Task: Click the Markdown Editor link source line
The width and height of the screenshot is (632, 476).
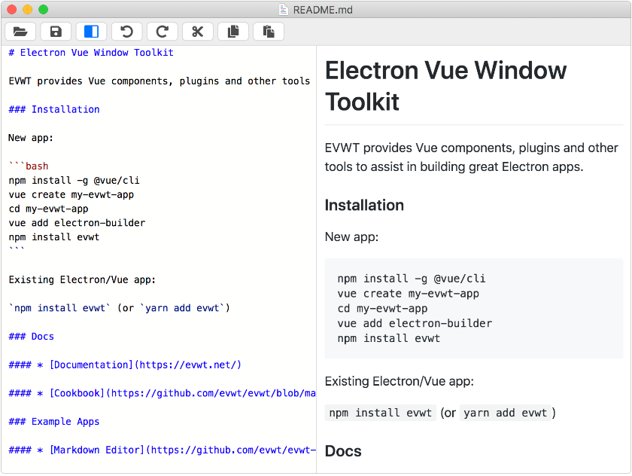Action: (x=162, y=450)
